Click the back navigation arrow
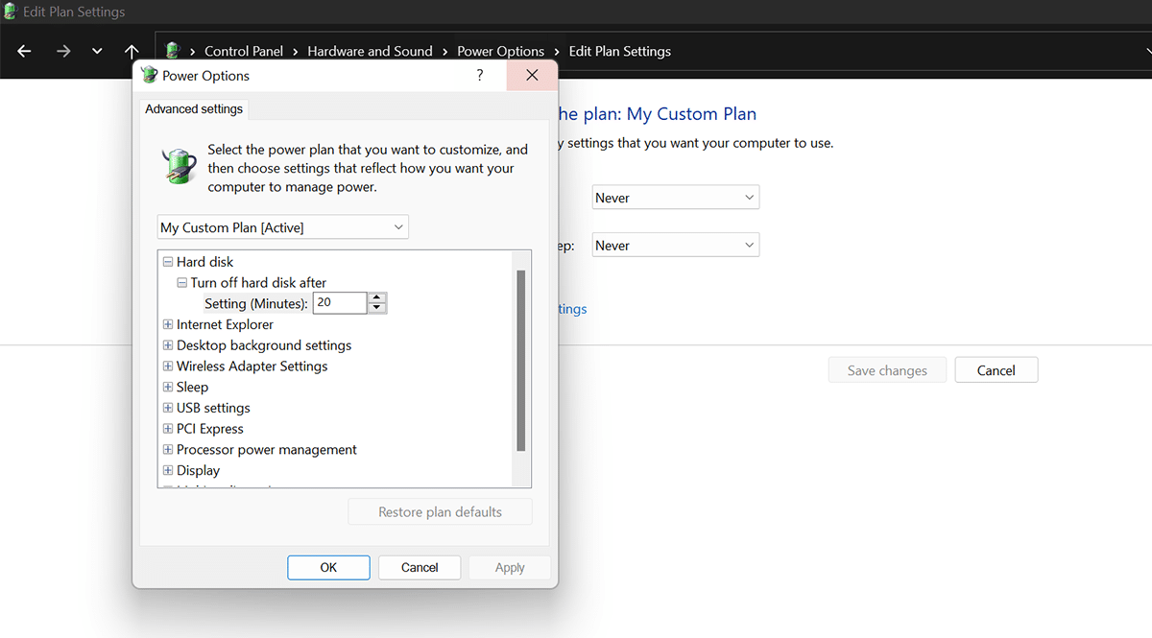1152x638 pixels. coord(25,51)
